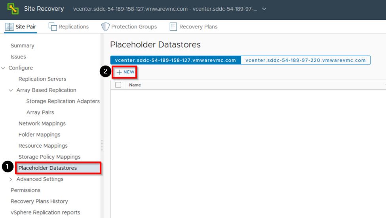Click the Protection Groups shield icon
Screen dimensions: 386x218
[x=105, y=27]
